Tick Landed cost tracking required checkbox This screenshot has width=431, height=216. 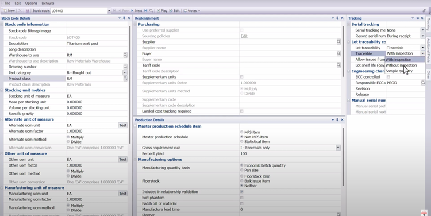point(241,111)
